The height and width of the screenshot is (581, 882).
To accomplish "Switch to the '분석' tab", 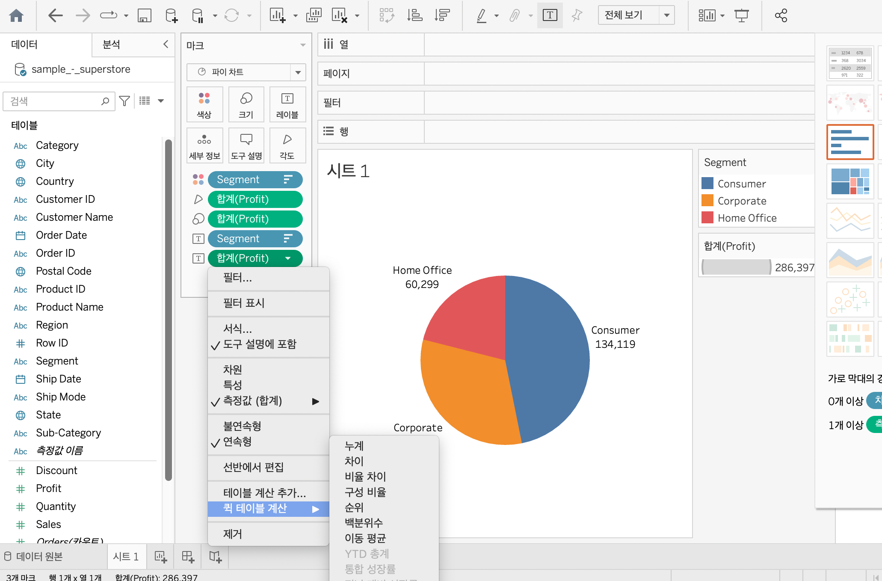I will (x=111, y=44).
